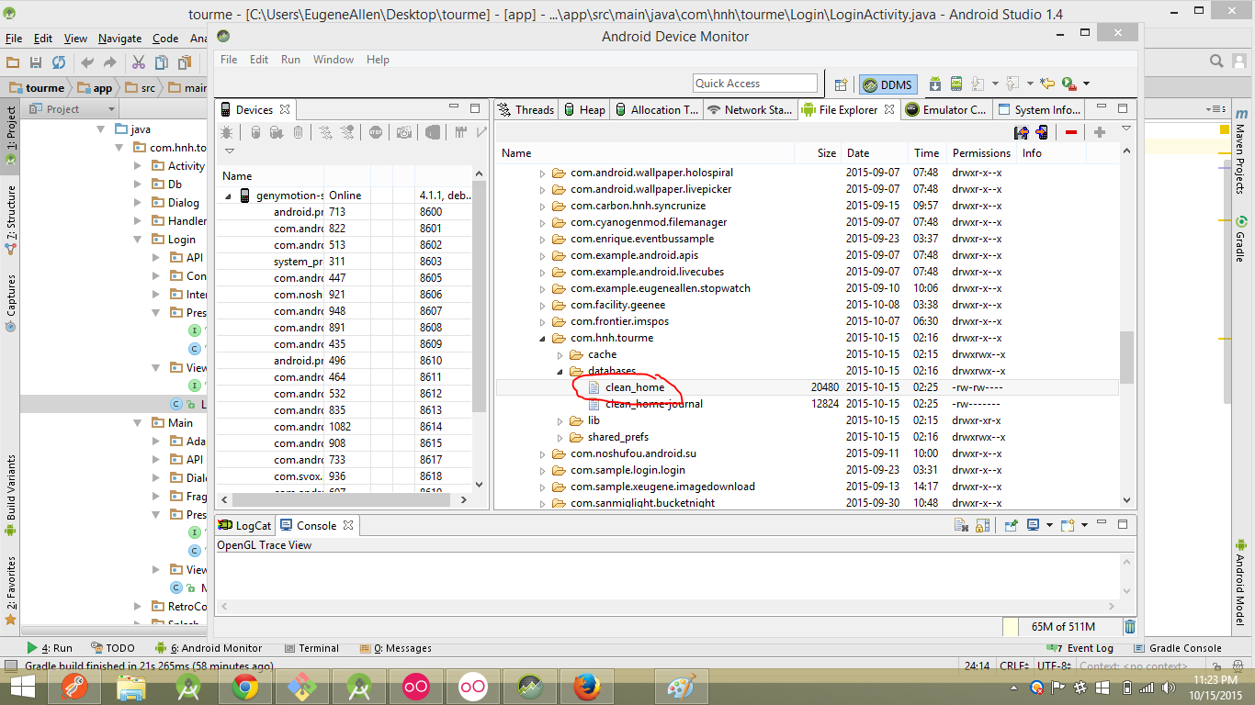Open Firefox from the taskbar

[x=585, y=687]
